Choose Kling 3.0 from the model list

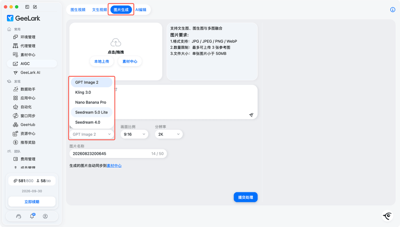coord(91,92)
